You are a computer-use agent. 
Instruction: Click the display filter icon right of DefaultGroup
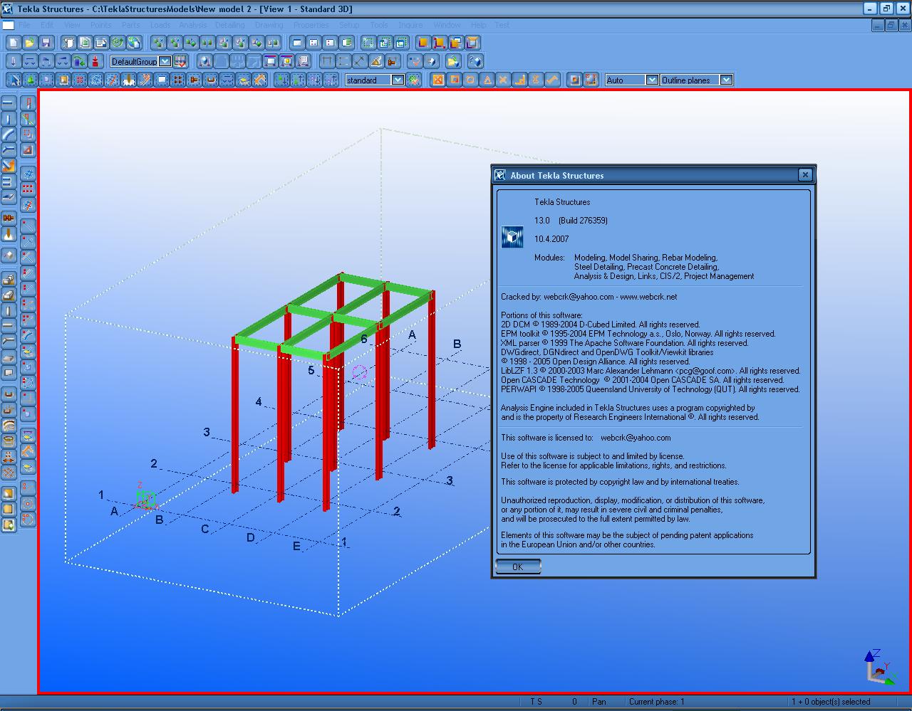pyautogui.click(x=180, y=61)
